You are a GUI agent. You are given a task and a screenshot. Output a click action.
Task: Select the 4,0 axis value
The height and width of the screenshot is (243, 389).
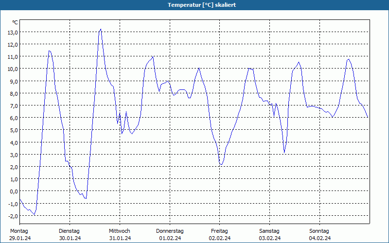point(14,142)
